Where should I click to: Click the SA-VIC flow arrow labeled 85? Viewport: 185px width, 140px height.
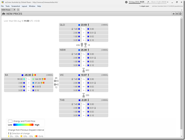coord(56,81)
